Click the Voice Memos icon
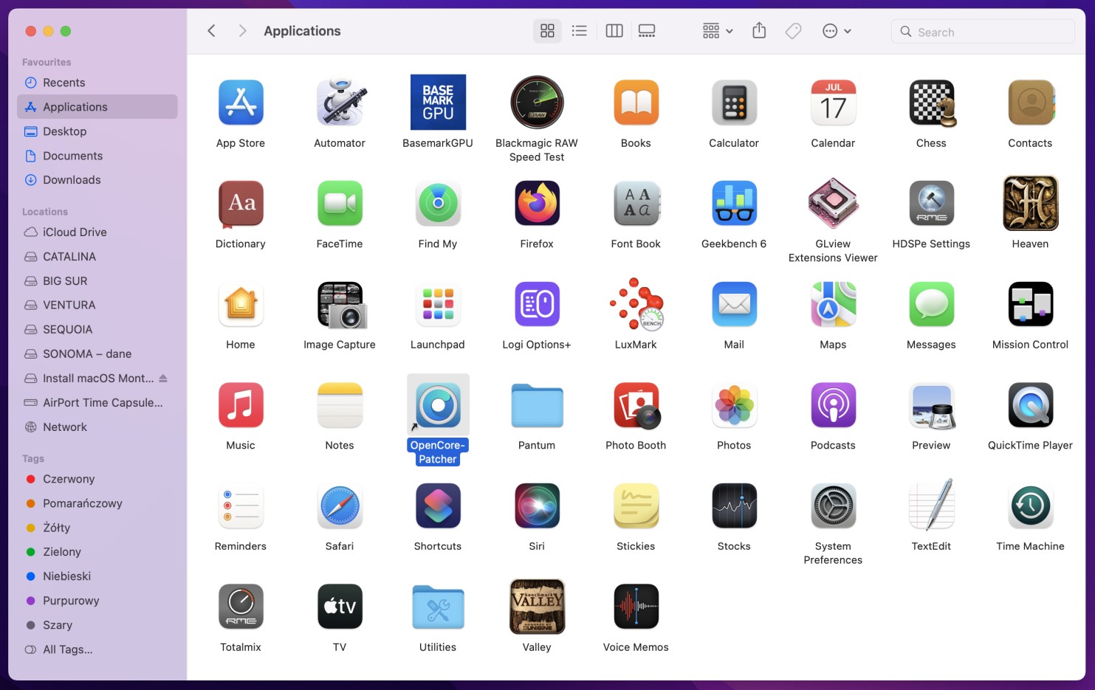This screenshot has width=1095, height=690. pos(636,607)
